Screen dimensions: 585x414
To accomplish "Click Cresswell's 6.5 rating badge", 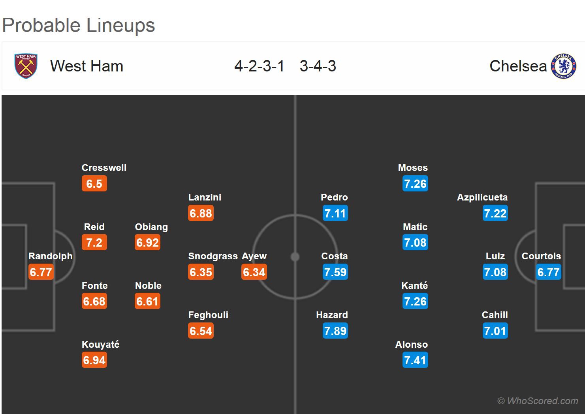I will [x=94, y=184].
